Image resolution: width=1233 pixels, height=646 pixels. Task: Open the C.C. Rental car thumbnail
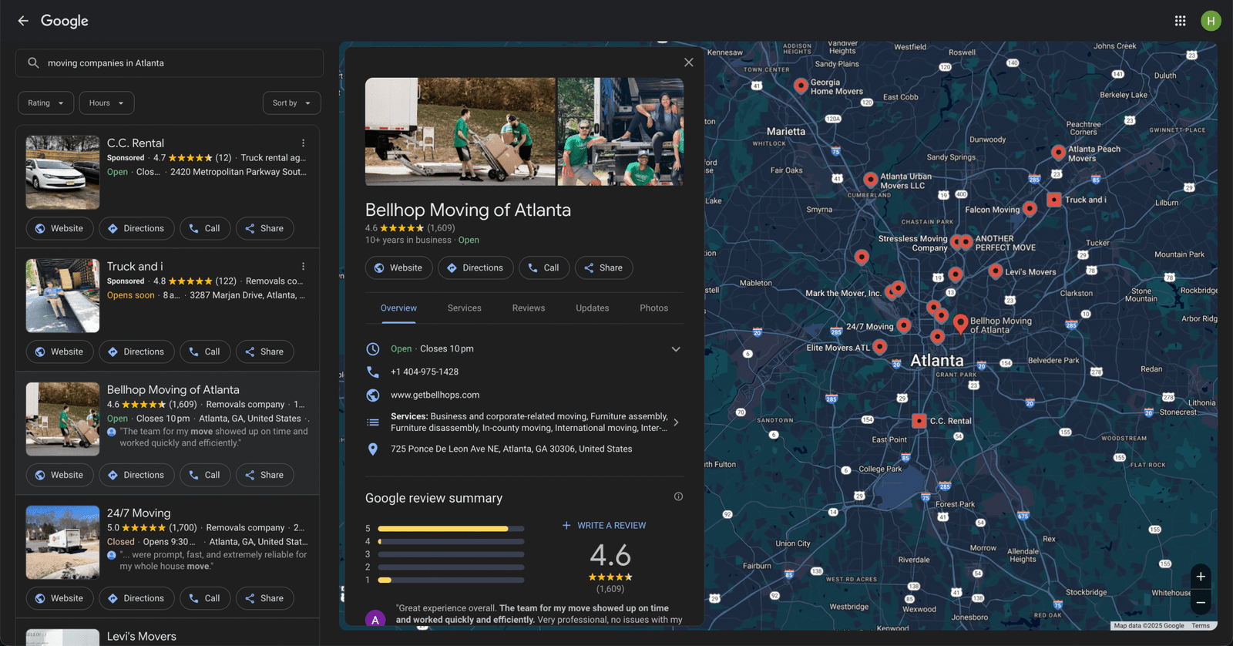(x=62, y=173)
